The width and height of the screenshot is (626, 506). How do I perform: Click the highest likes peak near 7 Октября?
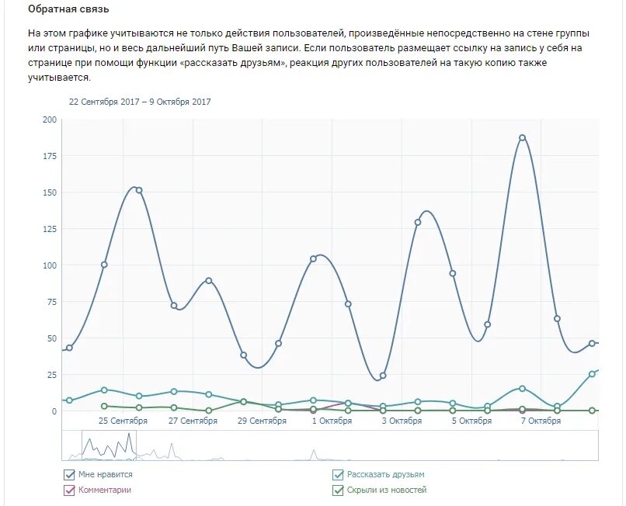point(522,137)
